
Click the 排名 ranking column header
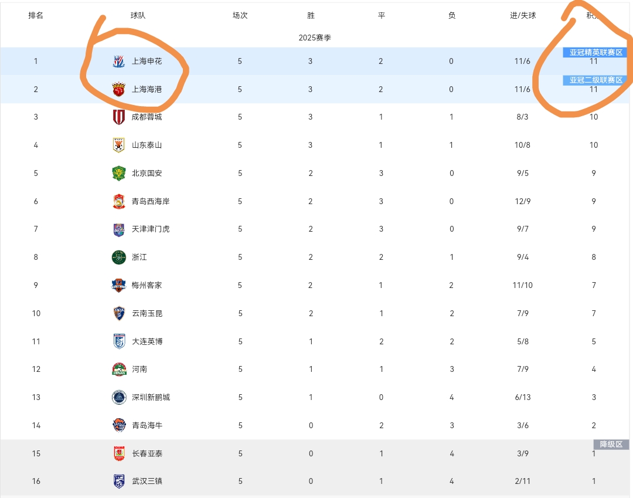(36, 15)
